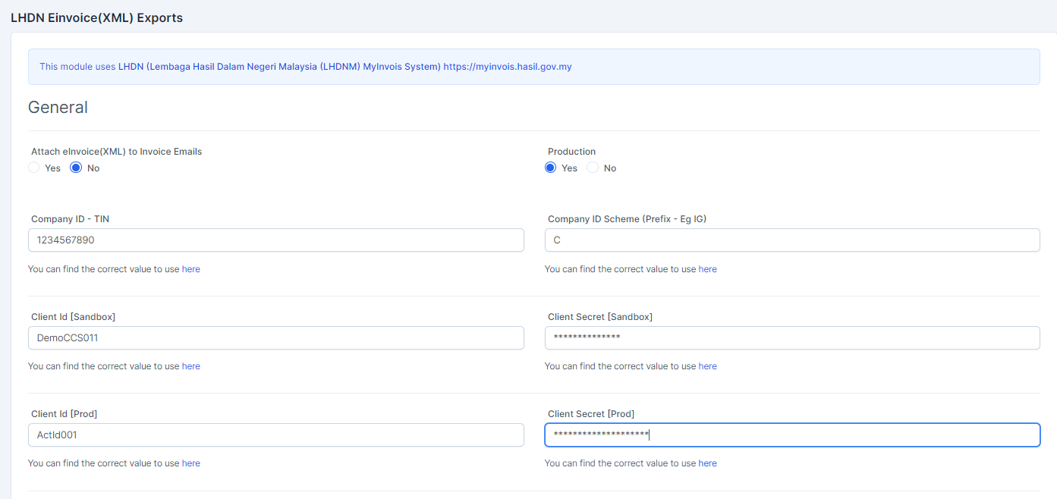Open the 'here' link under Company ID - TIN
Image resolution: width=1057 pixels, height=499 pixels.
(x=191, y=269)
